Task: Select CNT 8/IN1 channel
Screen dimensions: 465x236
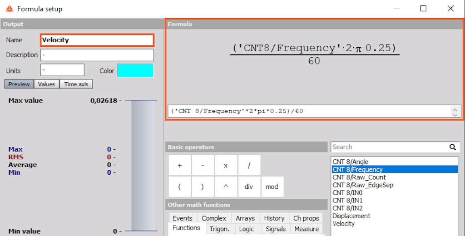Action: 395,201
